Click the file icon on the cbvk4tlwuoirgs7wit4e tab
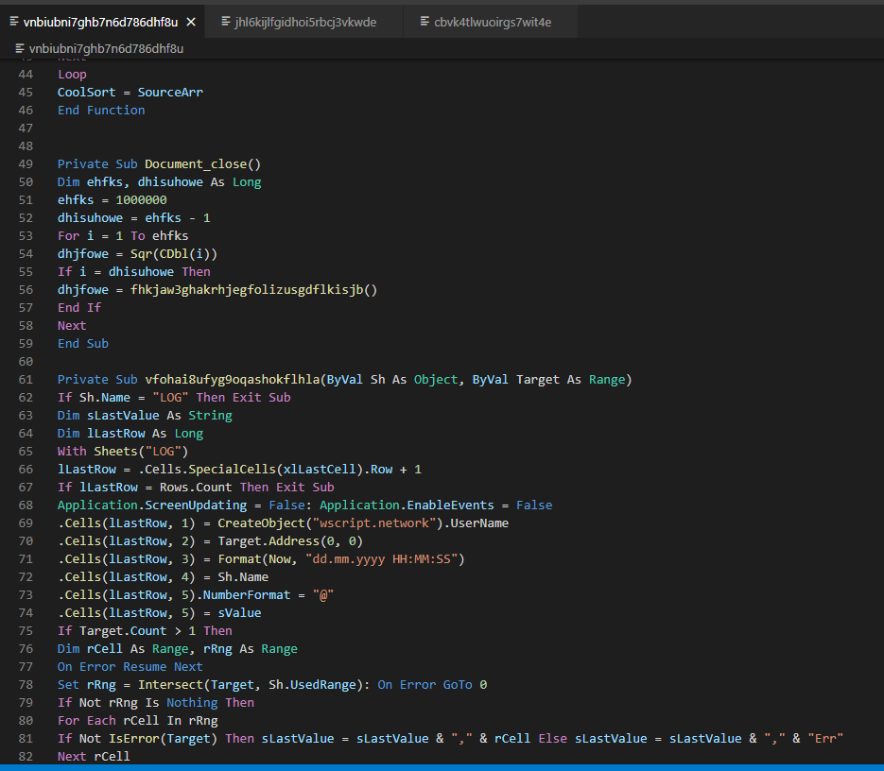884x771 pixels. click(425, 22)
